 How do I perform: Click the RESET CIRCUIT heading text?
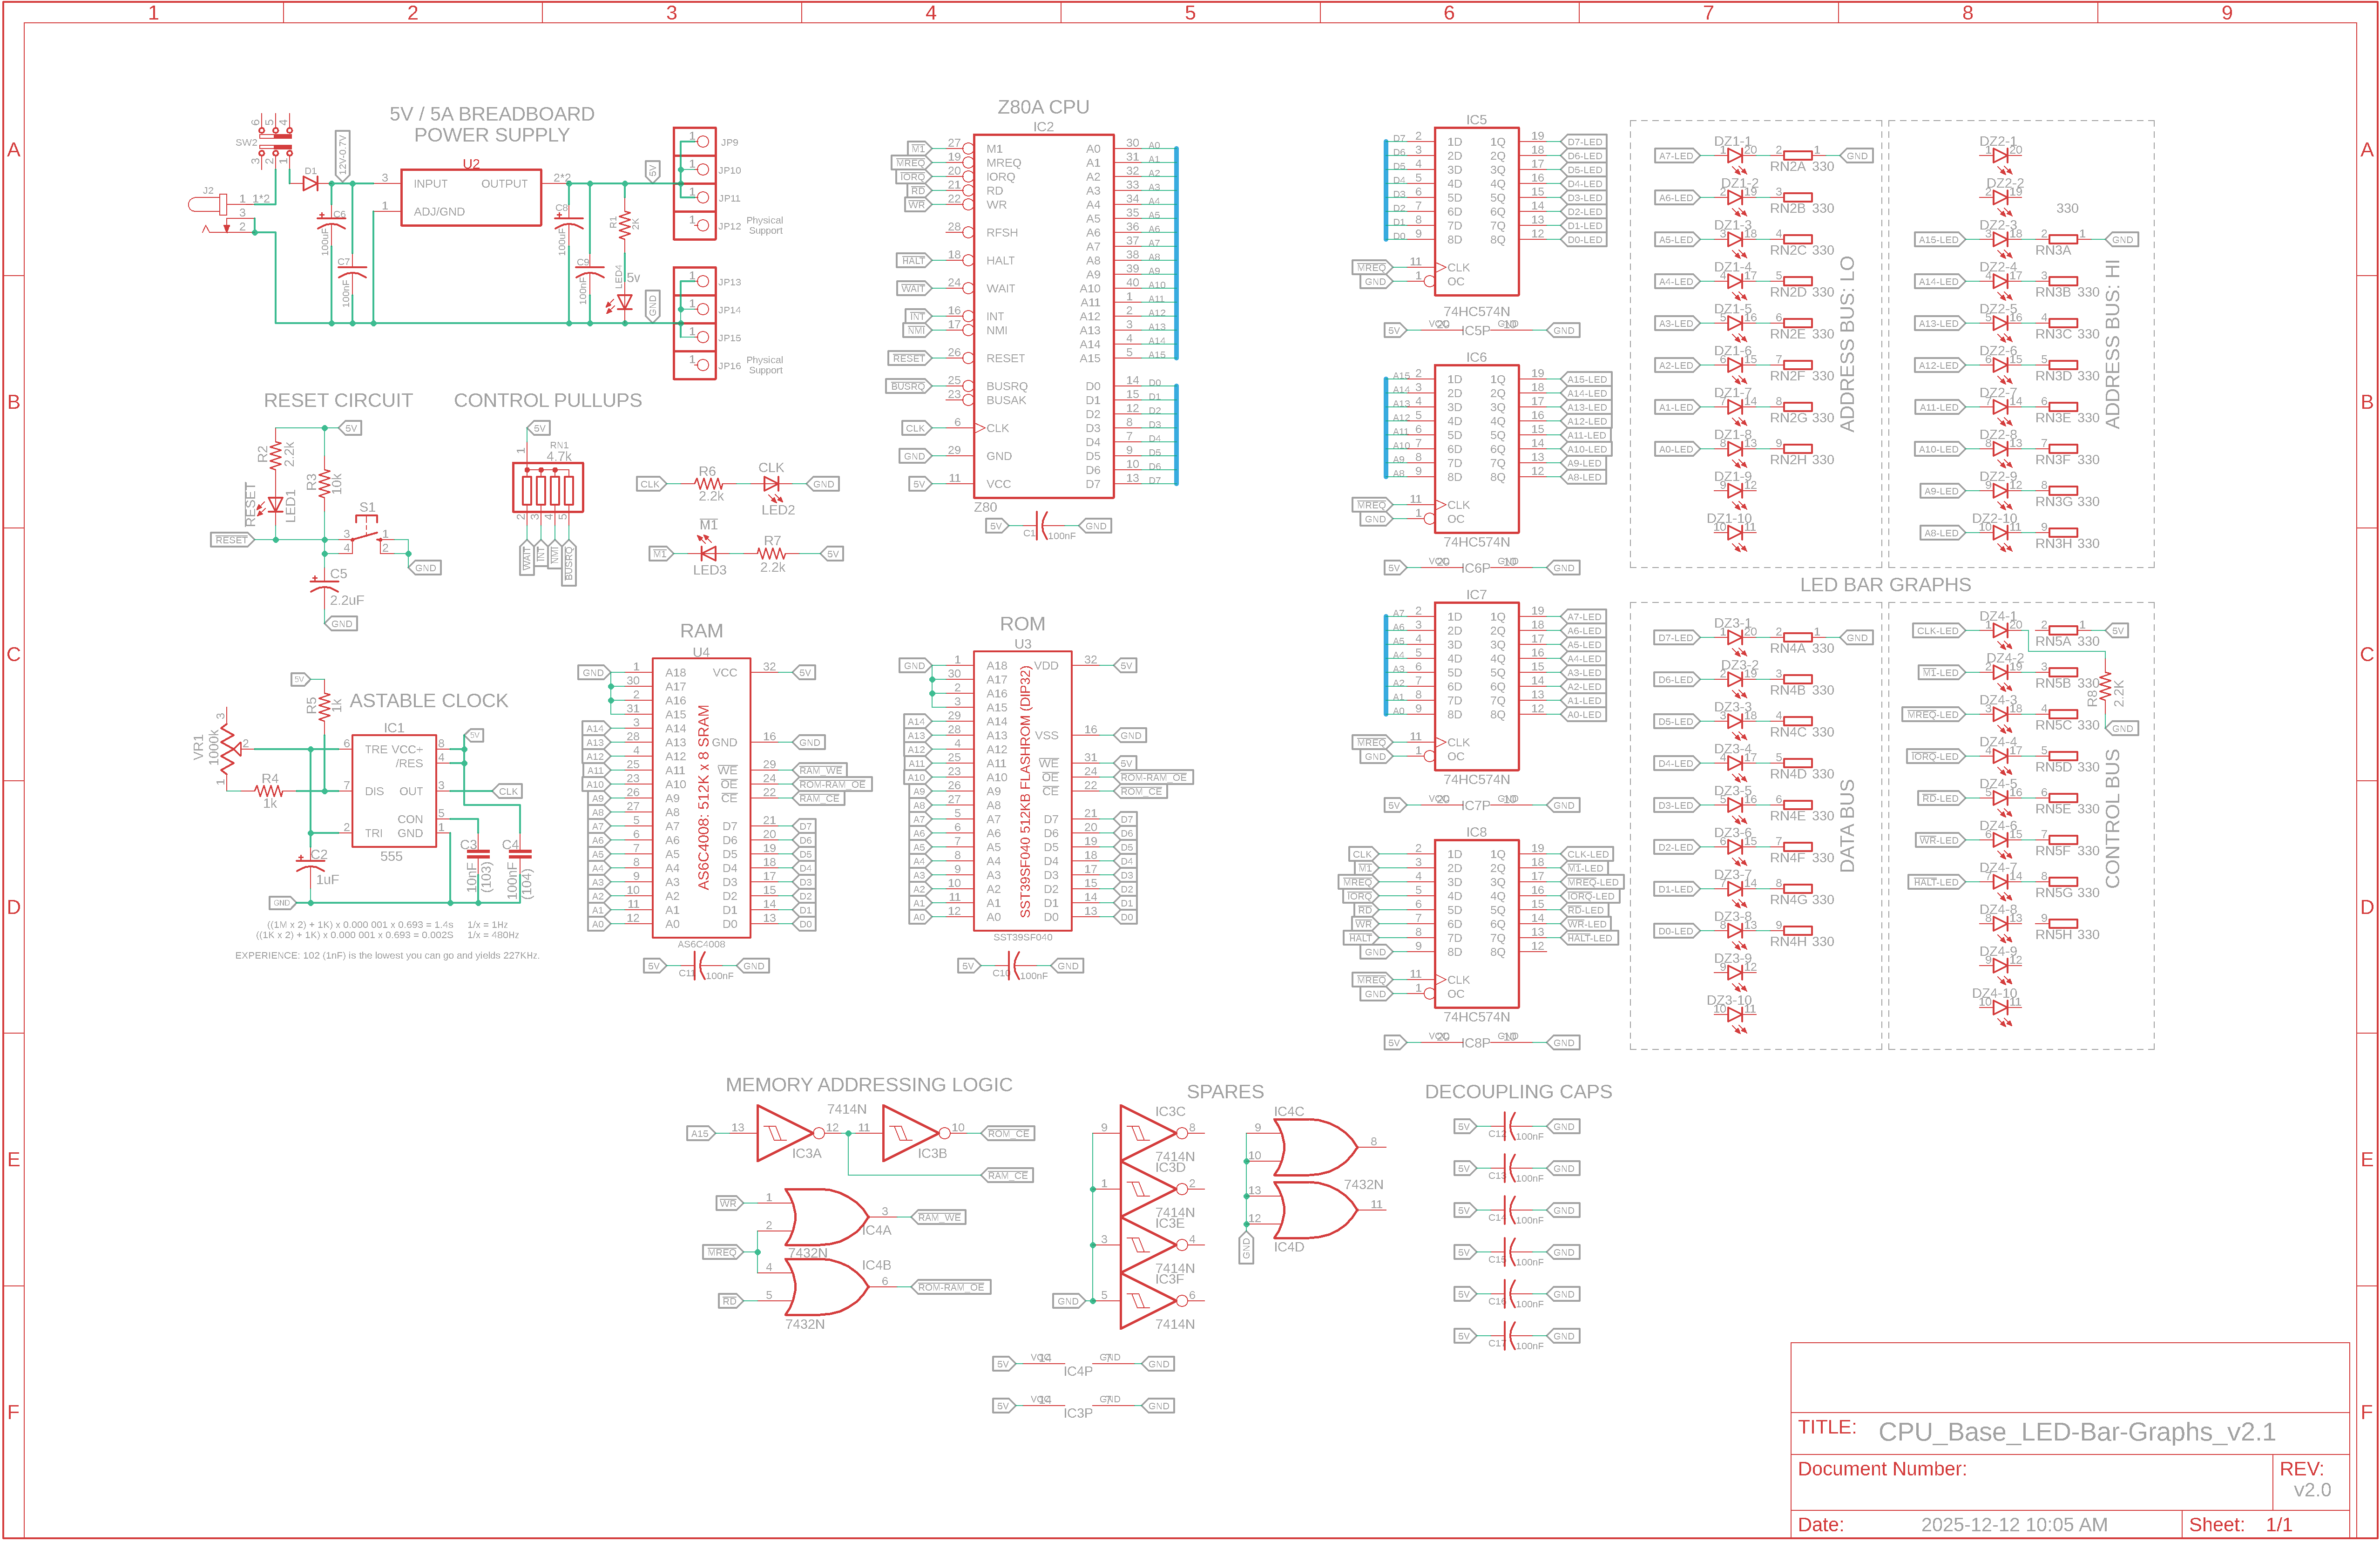(x=338, y=400)
